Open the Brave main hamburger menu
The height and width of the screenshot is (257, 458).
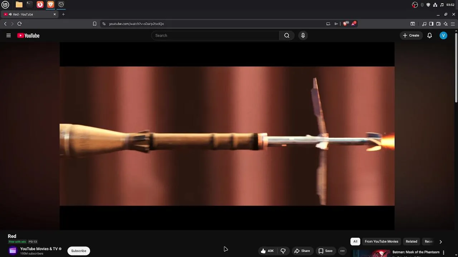(453, 24)
